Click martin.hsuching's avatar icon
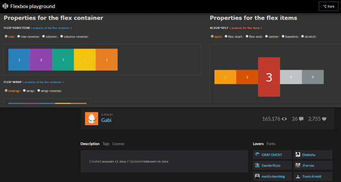The width and height of the screenshot is (341, 182). 258,176
